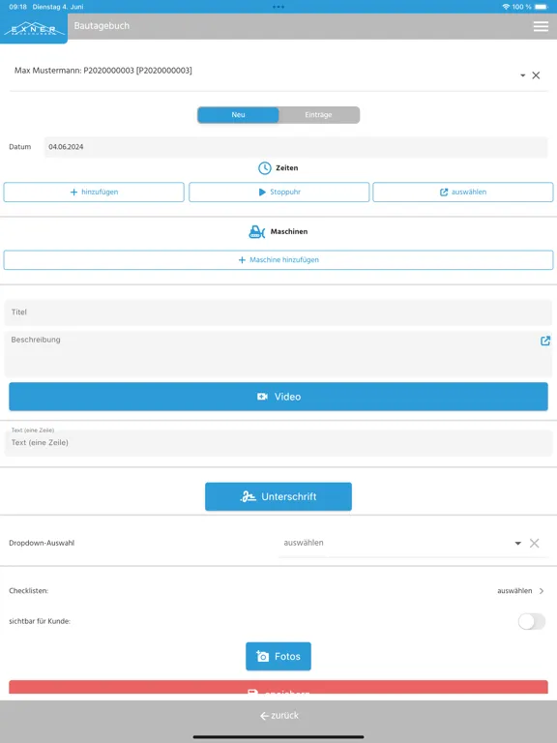Add a time entry with hinzufügen
The height and width of the screenshot is (743, 557).
click(x=94, y=192)
